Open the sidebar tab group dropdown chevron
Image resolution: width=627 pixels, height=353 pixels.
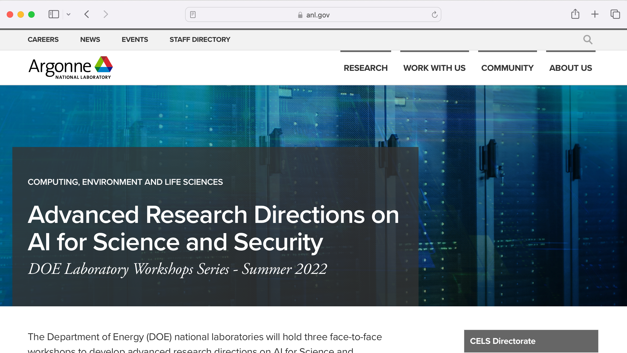(x=69, y=14)
